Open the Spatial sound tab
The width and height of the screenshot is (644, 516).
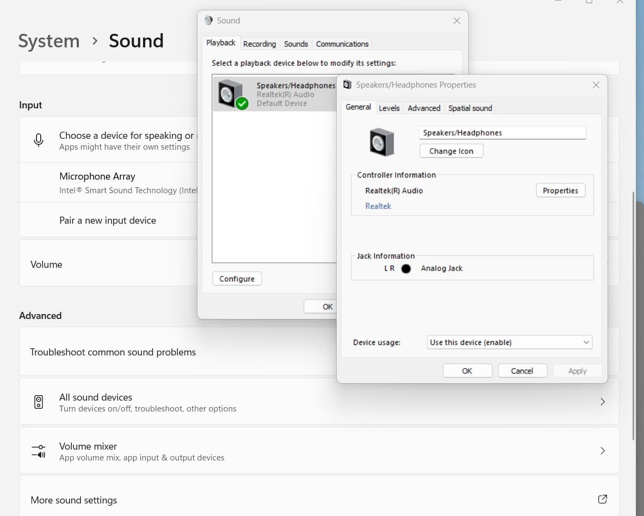pos(470,108)
